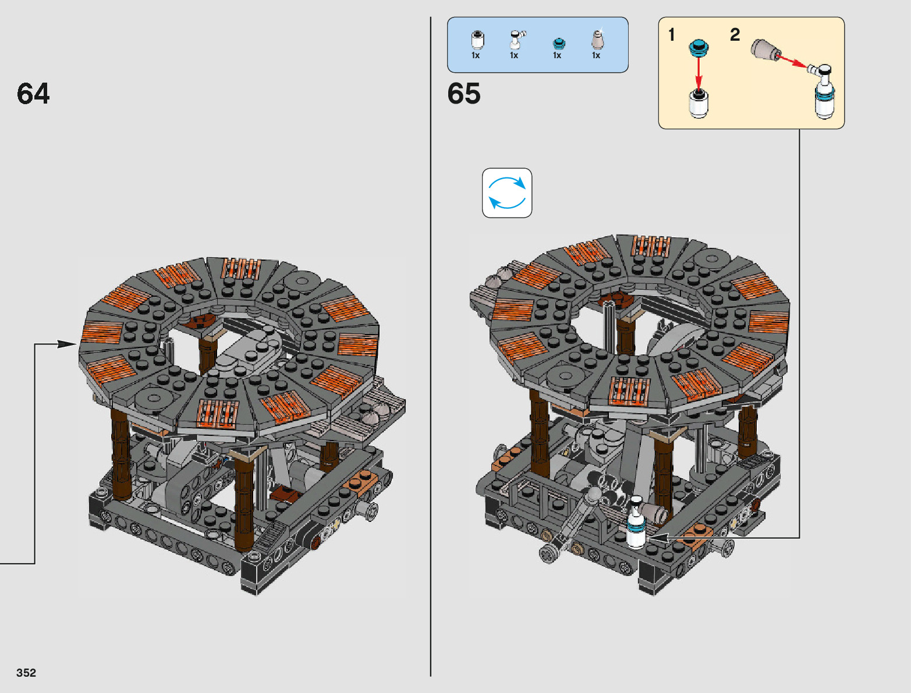Click the white bottle placed on step 65 model
Image resolution: width=911 pixels, height=693 pixels.
pos(636,523)
